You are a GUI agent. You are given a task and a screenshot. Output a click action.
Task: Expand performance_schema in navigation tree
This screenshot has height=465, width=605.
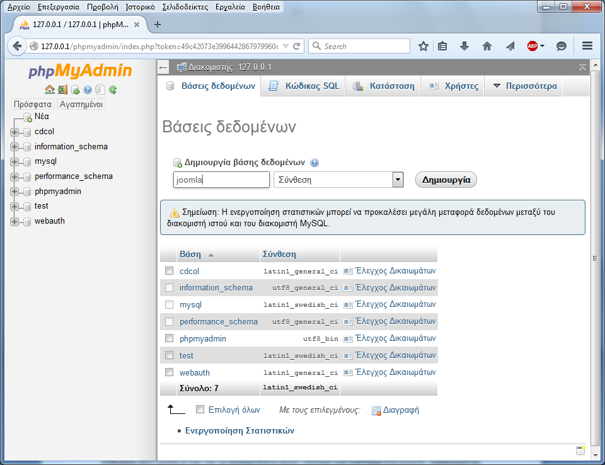tap(14, 177)
